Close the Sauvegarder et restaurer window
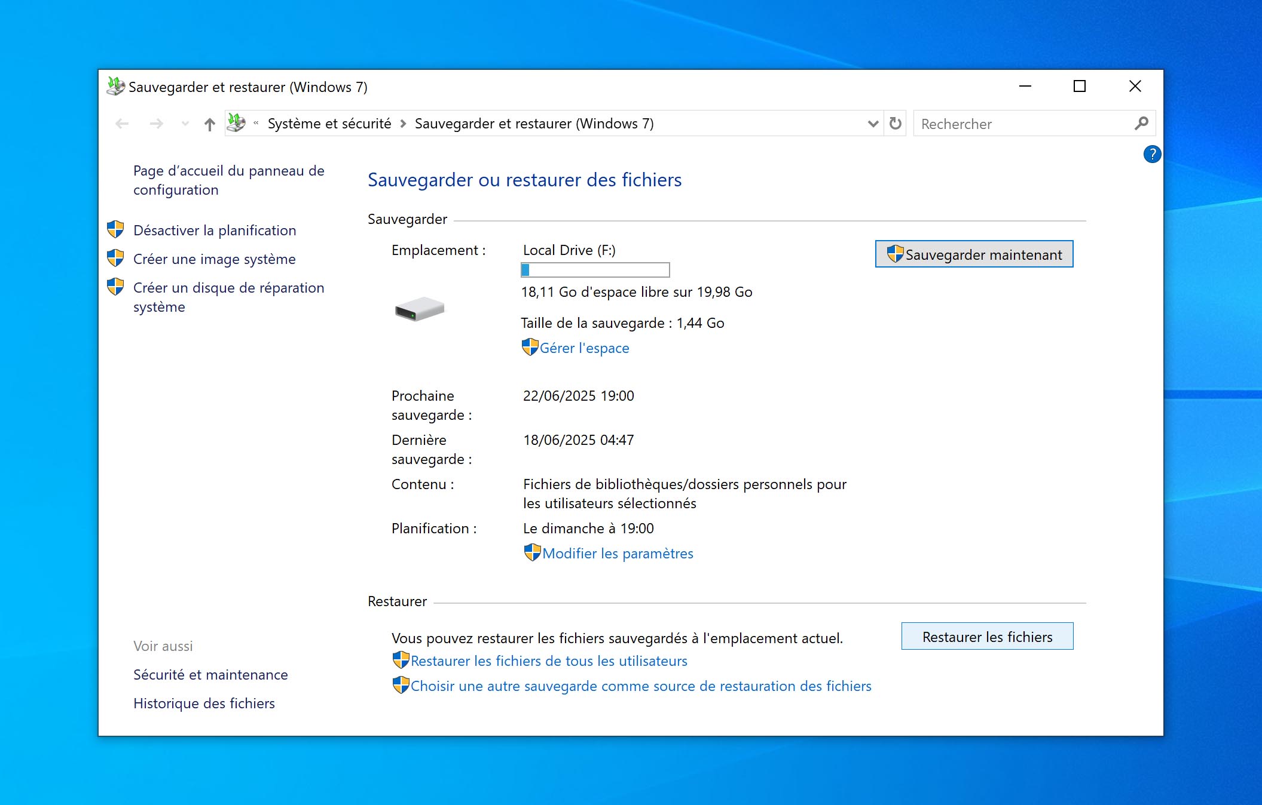The image size is (1262, 805). [1135, 87]
